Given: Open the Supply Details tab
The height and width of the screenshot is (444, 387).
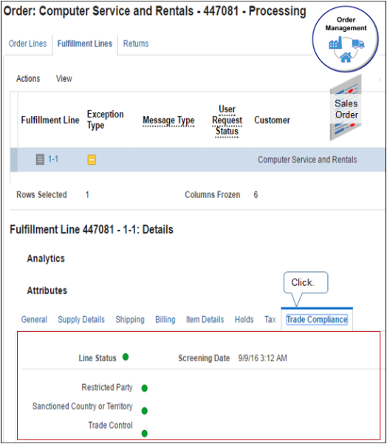Looking at the screenshot, I should point(81,320).
